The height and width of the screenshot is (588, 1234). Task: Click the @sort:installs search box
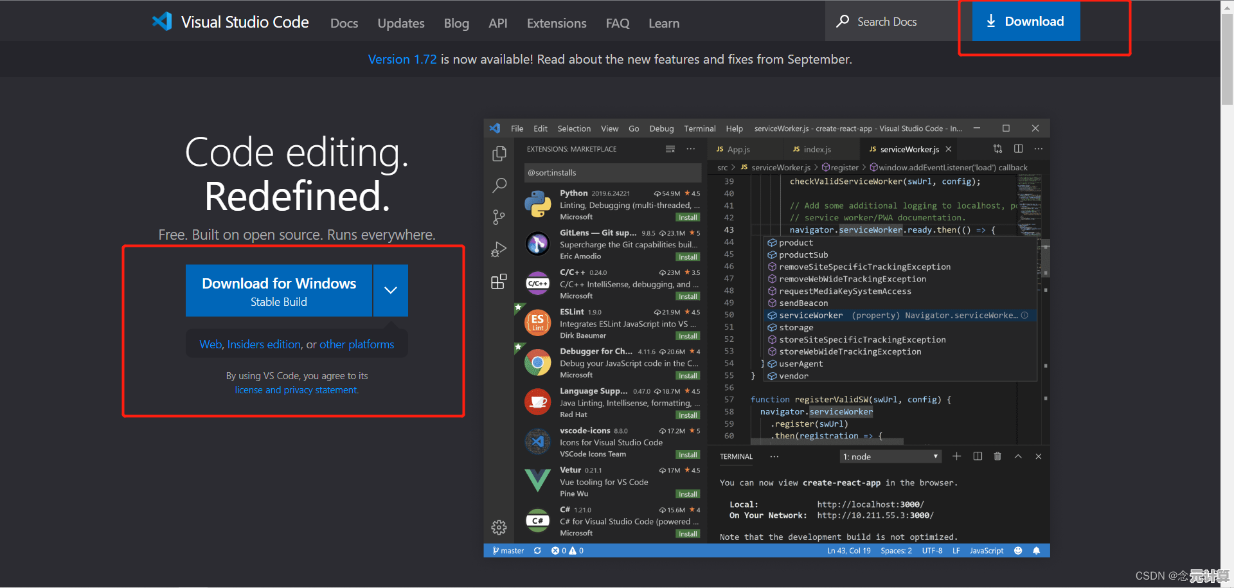click(x=613, y=172)
